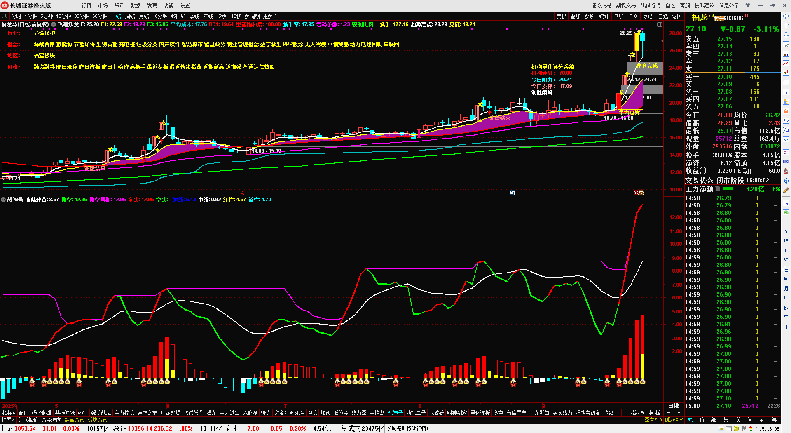Expand the 指标A indicator menu
Image resolution: width=791 pixels, height=433 pixels.
[x=9, y=413]
